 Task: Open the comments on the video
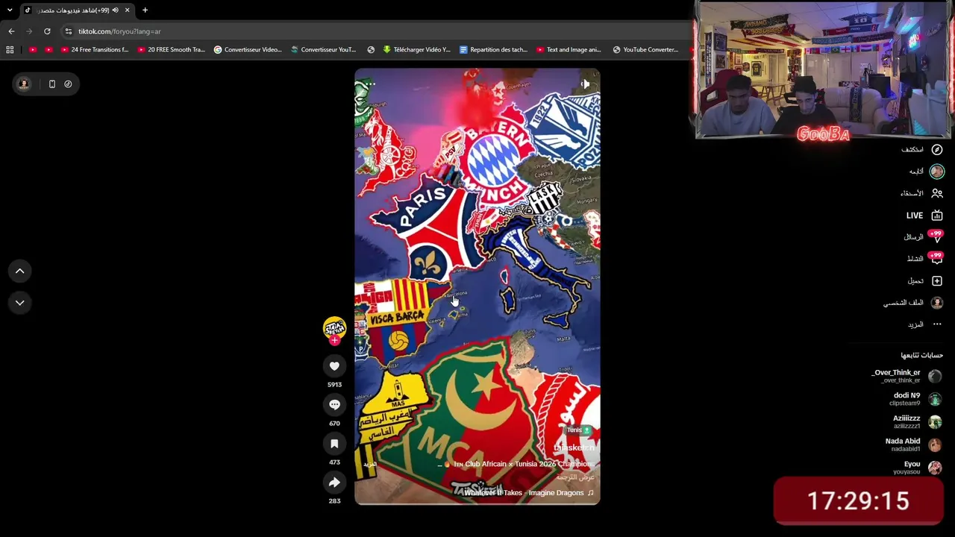tap(334, 404)
